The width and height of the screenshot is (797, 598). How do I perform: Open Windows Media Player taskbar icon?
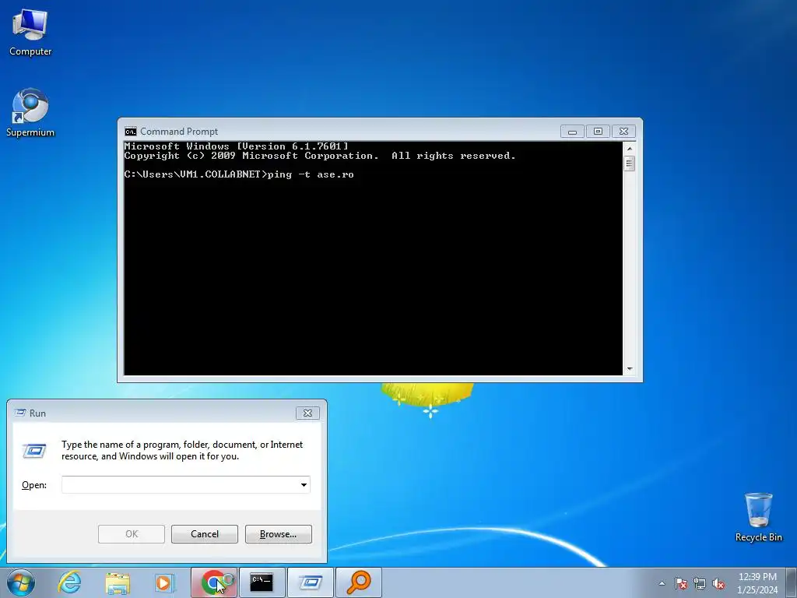(x=164, y=582)
